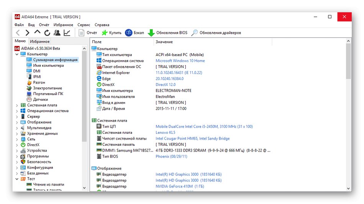Screen dimensions: 364x204
Task: Open the Избранное menu in menu bar
Action: click(x=63, y=25)
